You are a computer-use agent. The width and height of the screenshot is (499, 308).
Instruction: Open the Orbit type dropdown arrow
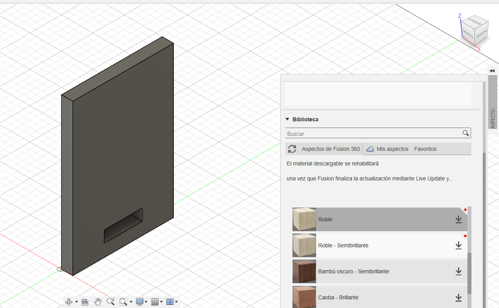tap(76, 302)
